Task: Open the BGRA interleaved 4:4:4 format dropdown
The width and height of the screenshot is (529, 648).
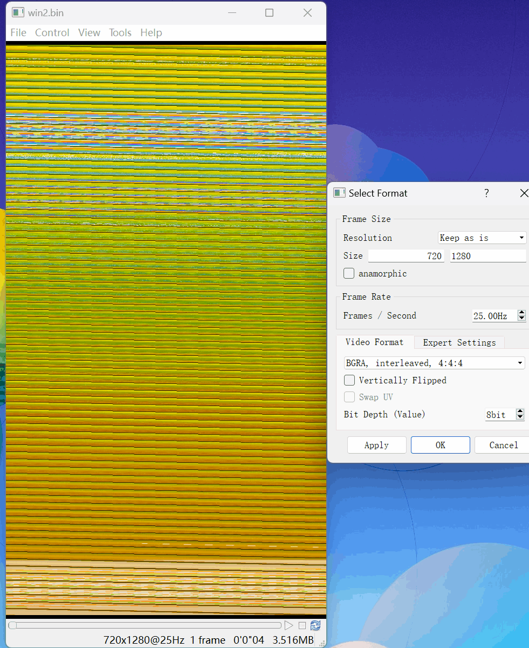Action: [x=435, y=363]
